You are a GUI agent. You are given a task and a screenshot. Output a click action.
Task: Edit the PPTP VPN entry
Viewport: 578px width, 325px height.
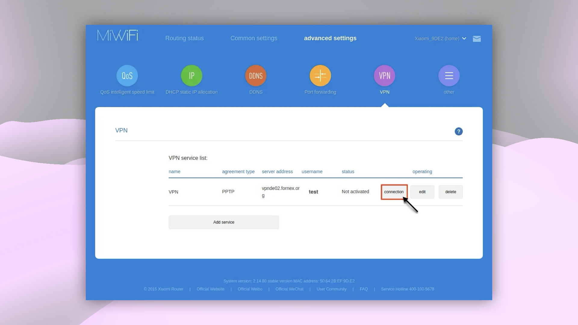422,192
